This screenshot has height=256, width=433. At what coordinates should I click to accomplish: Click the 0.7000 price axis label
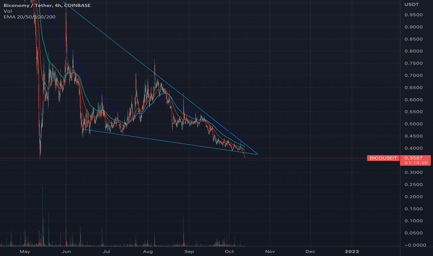[413, 75]
